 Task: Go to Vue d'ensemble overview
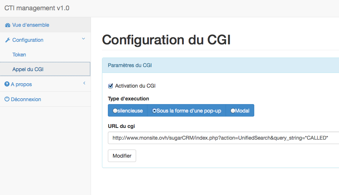[30, 25]
